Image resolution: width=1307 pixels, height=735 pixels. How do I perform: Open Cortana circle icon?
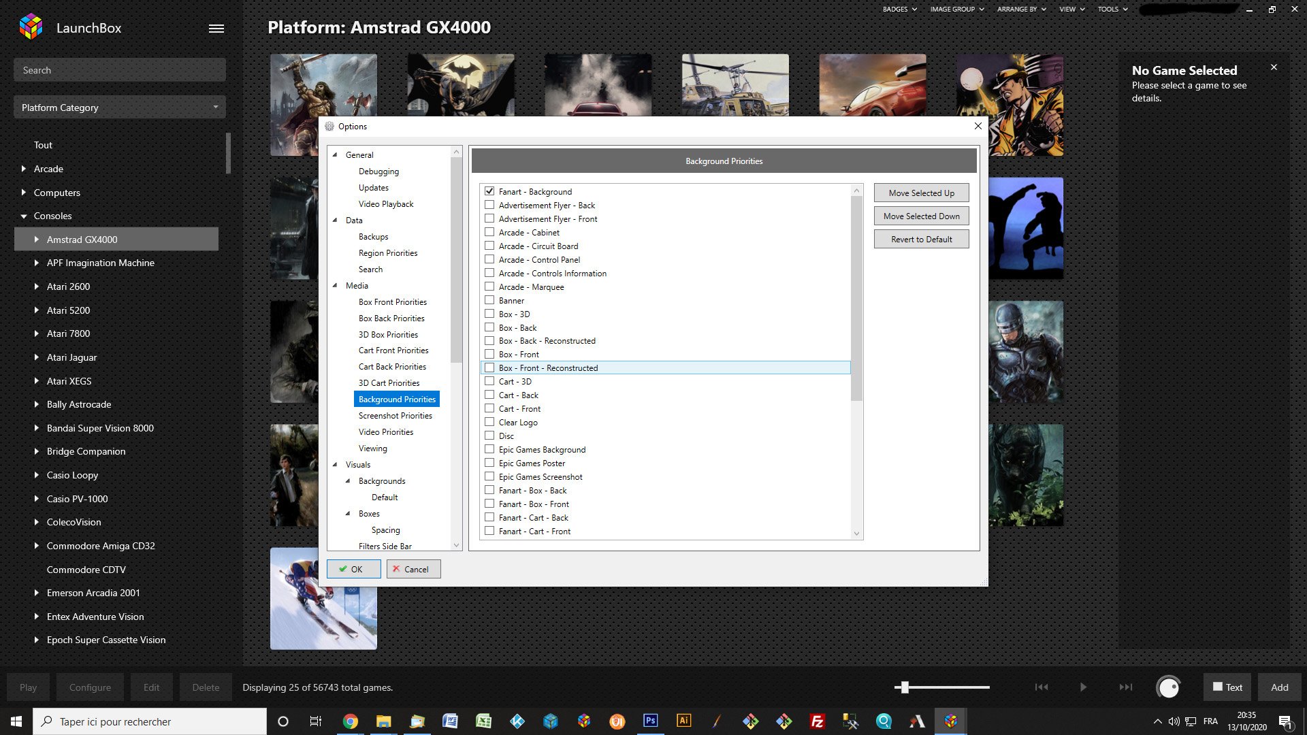pyautogui.click(x=283, y=721)
